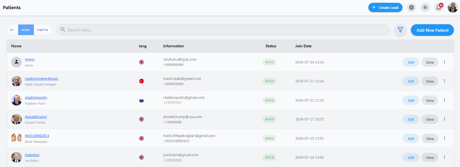This screenshot has width=460, height=167.
Task: Open the language globe icon
Action: click(412, 7)
